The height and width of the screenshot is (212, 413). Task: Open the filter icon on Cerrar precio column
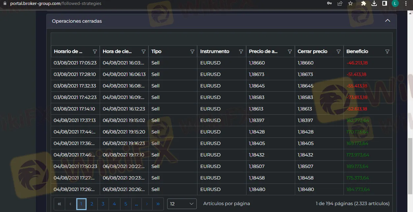coord(338,52)
